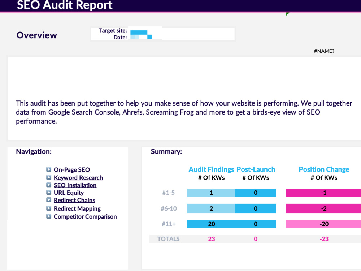The width and height of the screenshot is (361, 271).
Task: Navigate to the Redirect Mapping link
Action: coord(77,208)
